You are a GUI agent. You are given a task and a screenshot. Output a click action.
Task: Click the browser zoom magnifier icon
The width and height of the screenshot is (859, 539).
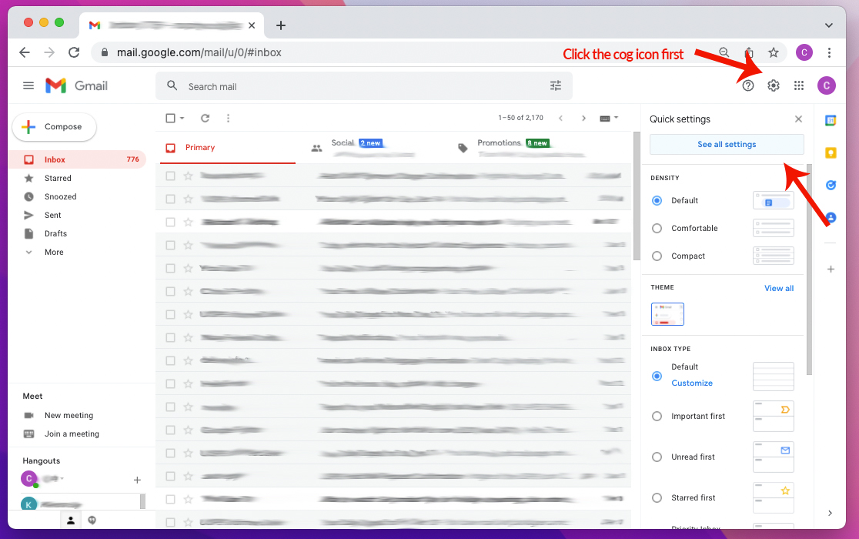(724, 52)
